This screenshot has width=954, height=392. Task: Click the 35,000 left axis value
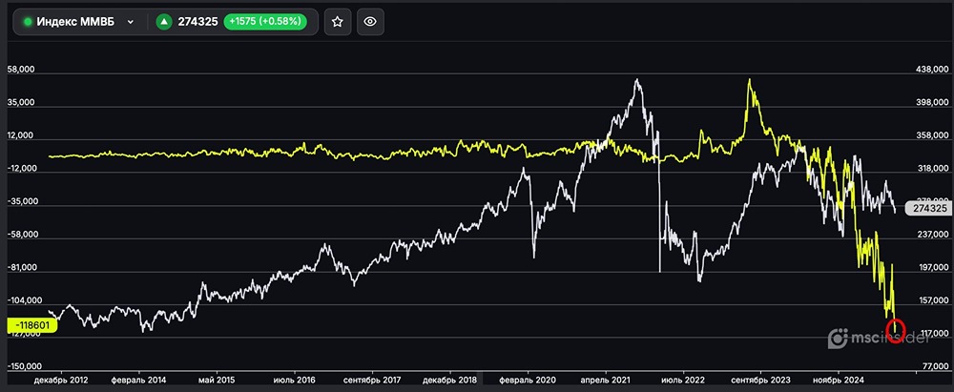tap(21, 103)
